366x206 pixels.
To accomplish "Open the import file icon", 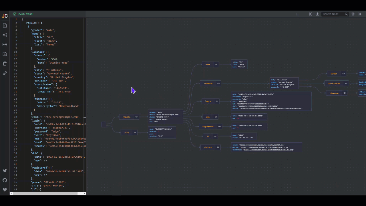I will pyautogui.click(x=5, y=25).
